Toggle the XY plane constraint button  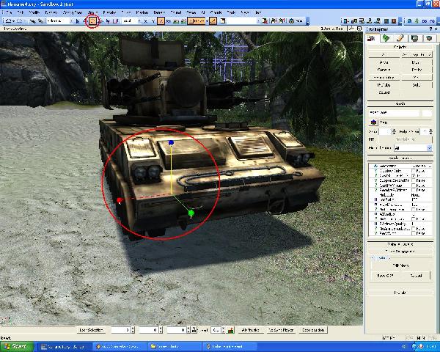point(168,21)
